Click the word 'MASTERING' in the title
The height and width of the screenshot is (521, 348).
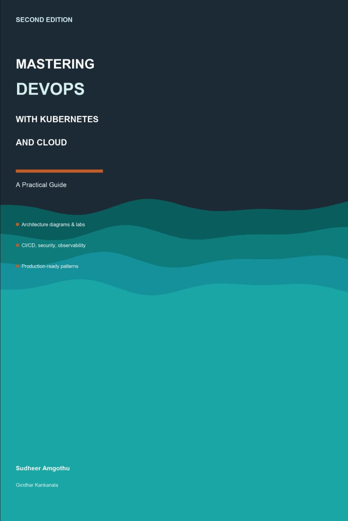click(55, 64)
